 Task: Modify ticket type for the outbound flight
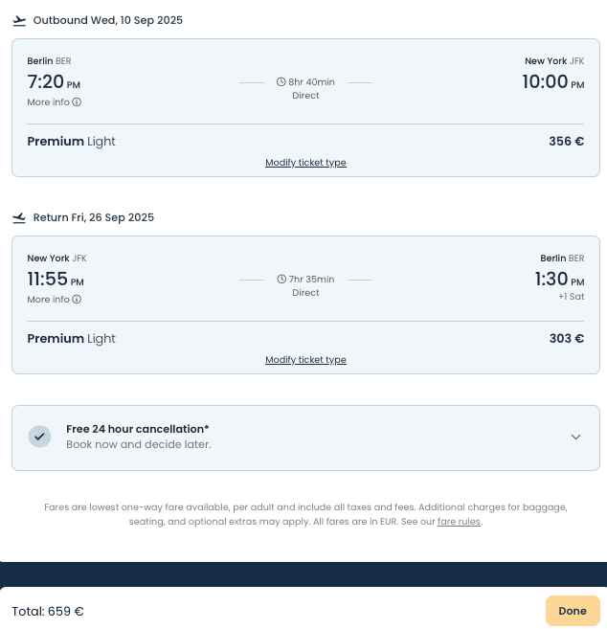pyautogui.click(x=305, y=163)
